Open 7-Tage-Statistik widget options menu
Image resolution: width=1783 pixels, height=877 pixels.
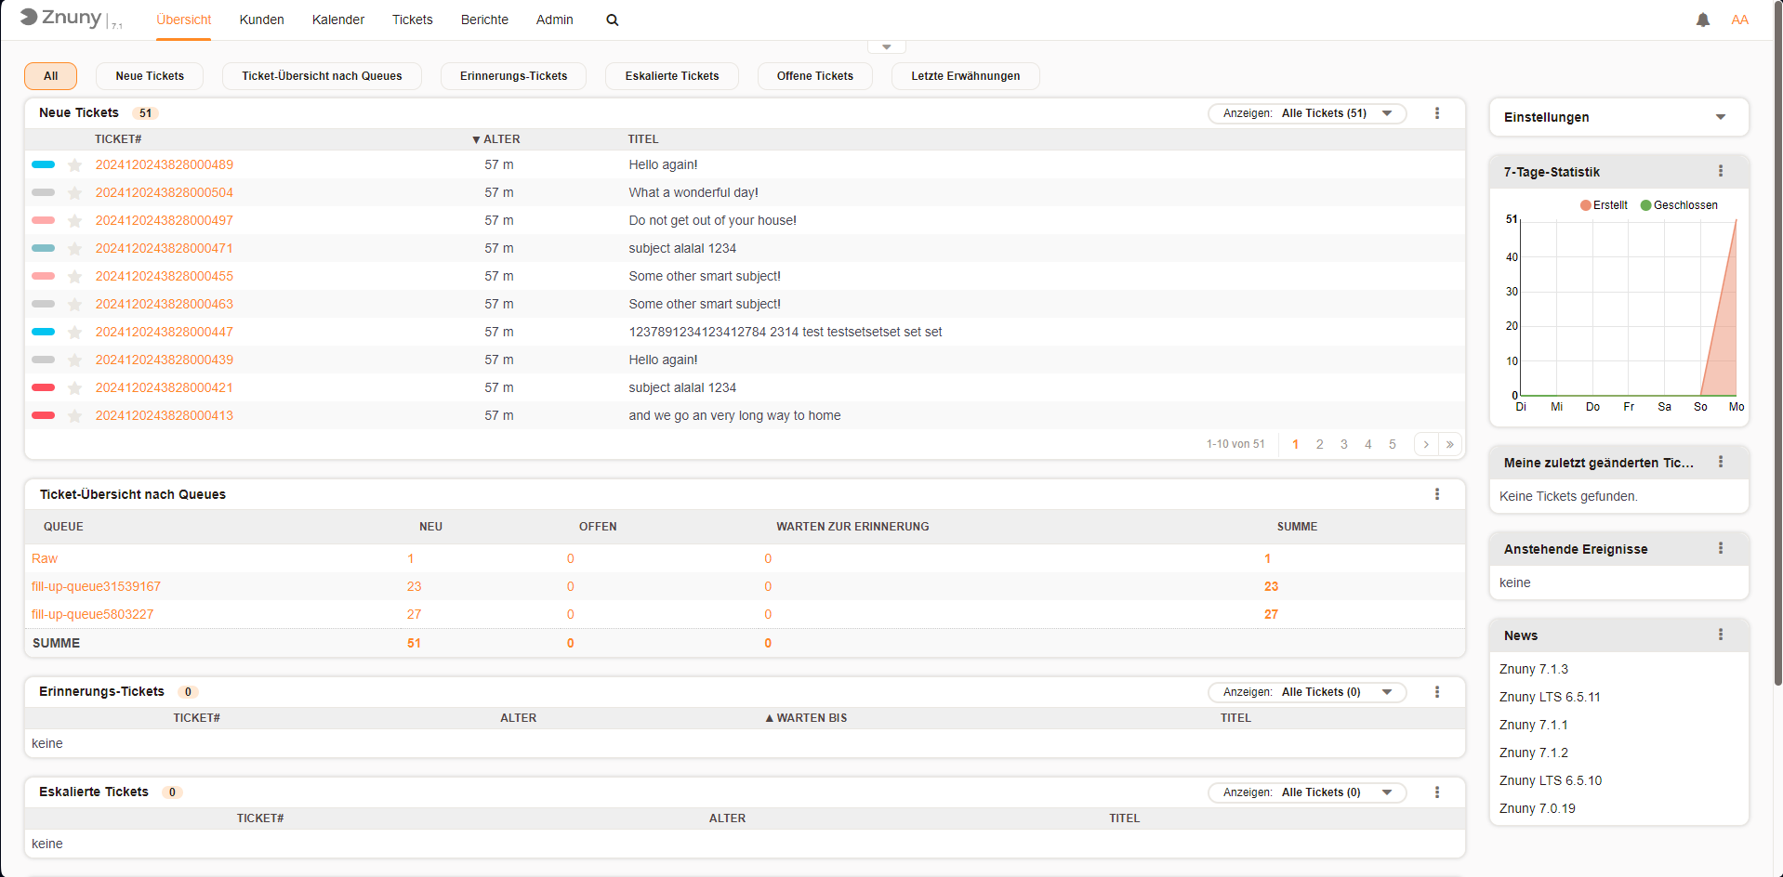(x=1720, y=172)
